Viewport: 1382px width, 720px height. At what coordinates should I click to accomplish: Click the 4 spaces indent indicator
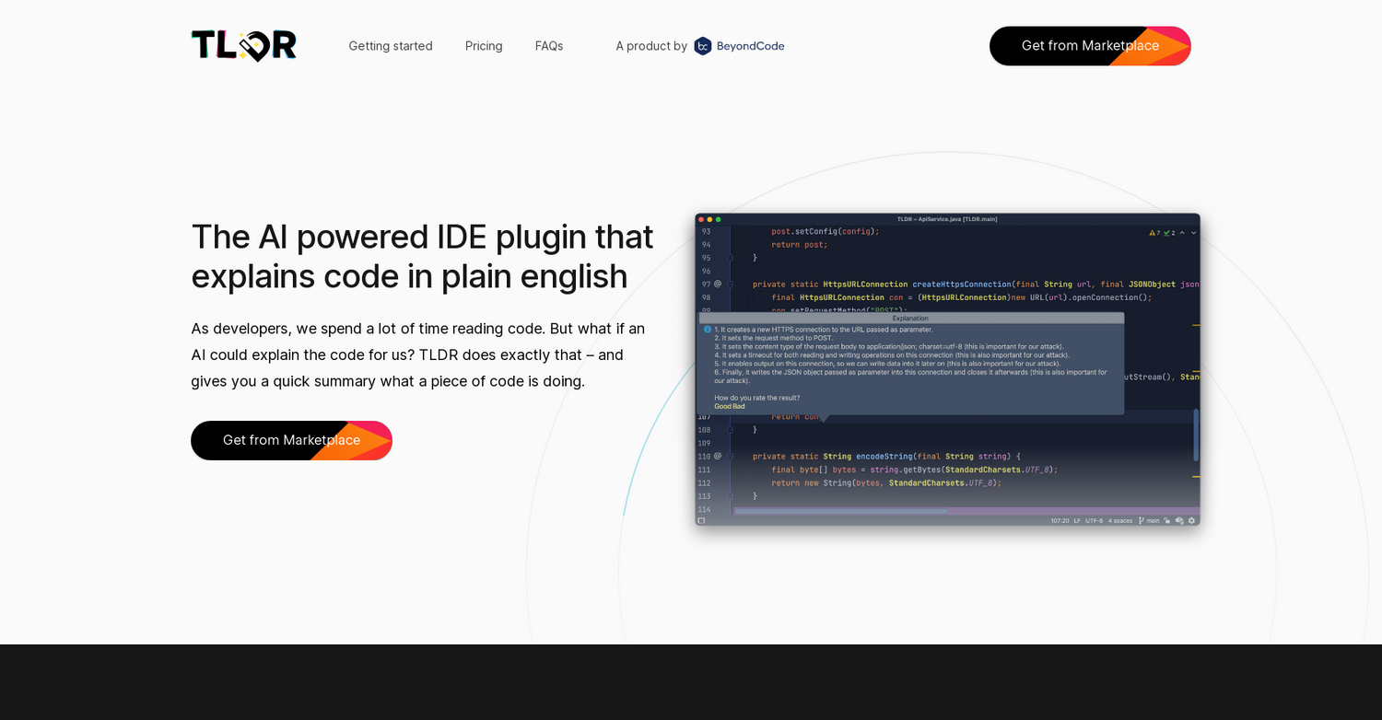(x=1118, y=520)
